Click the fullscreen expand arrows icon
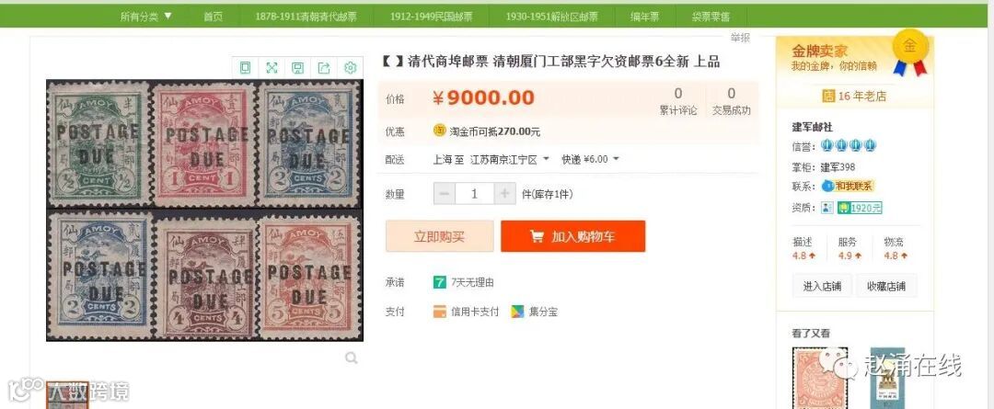The image size is (994, 409). click(x=272, y=68)
